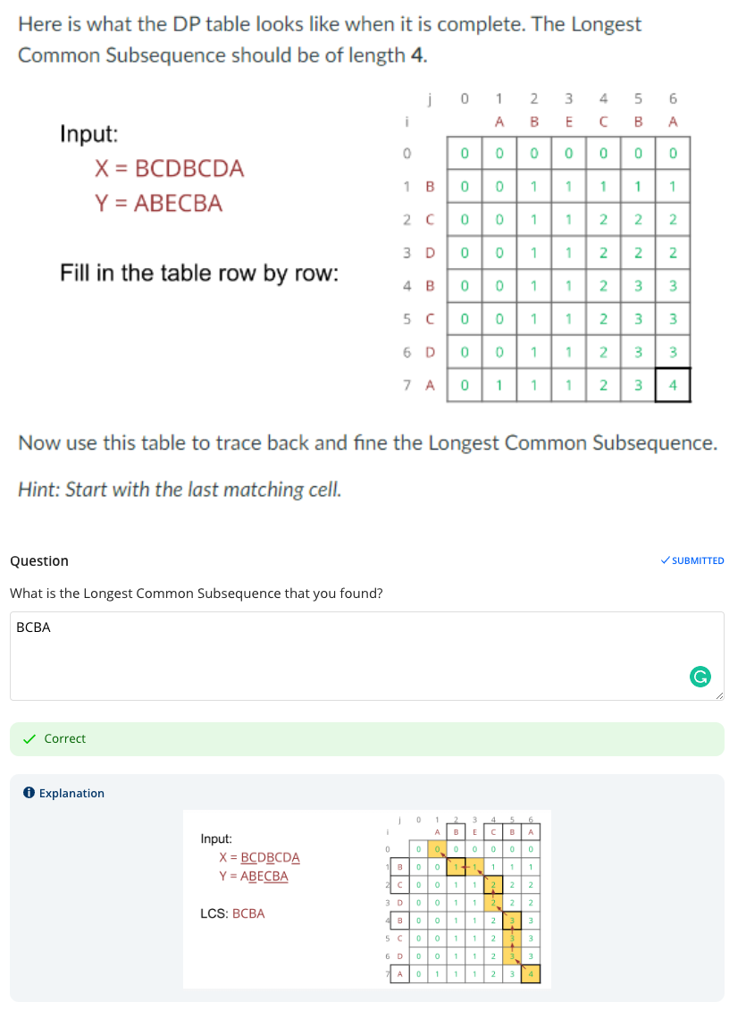Image resolution: width=746 pixels, height=1019 pixels.
Task: Click the Explanation heading label
Action: [71, 793]
